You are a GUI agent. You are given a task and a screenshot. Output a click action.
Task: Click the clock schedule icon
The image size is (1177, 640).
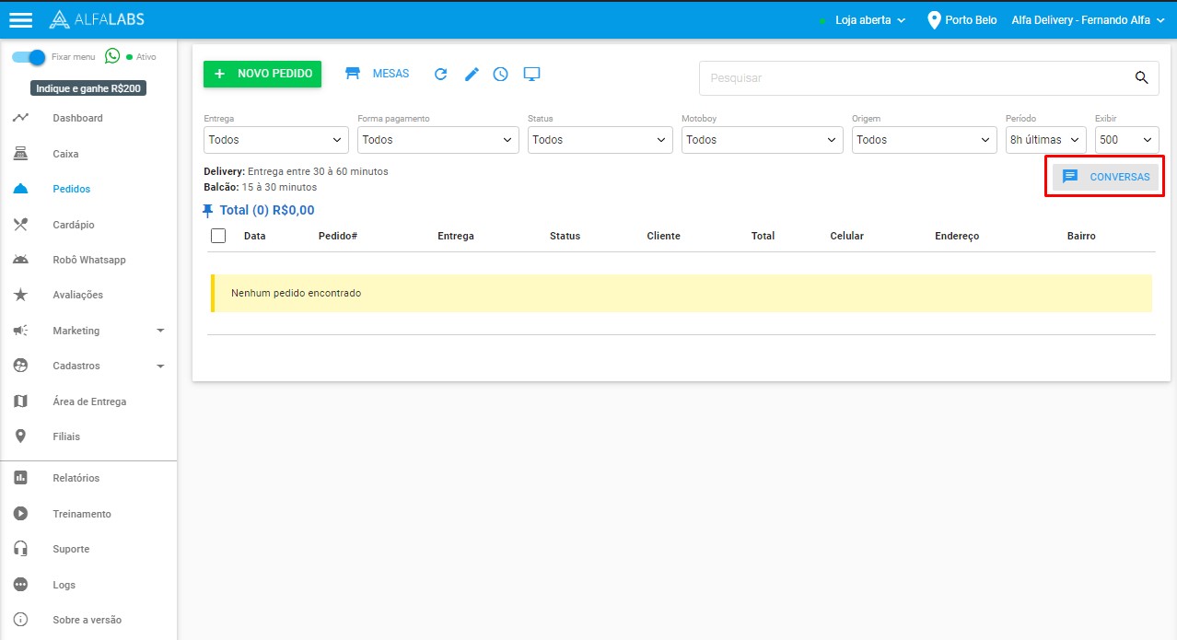click(x=500, y=74)
